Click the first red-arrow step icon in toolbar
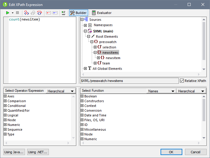 [x=26, y=13]
